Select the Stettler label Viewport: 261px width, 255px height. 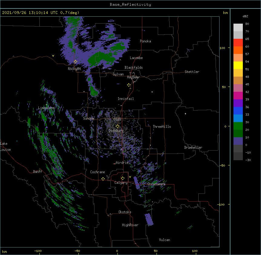[192, 72]
